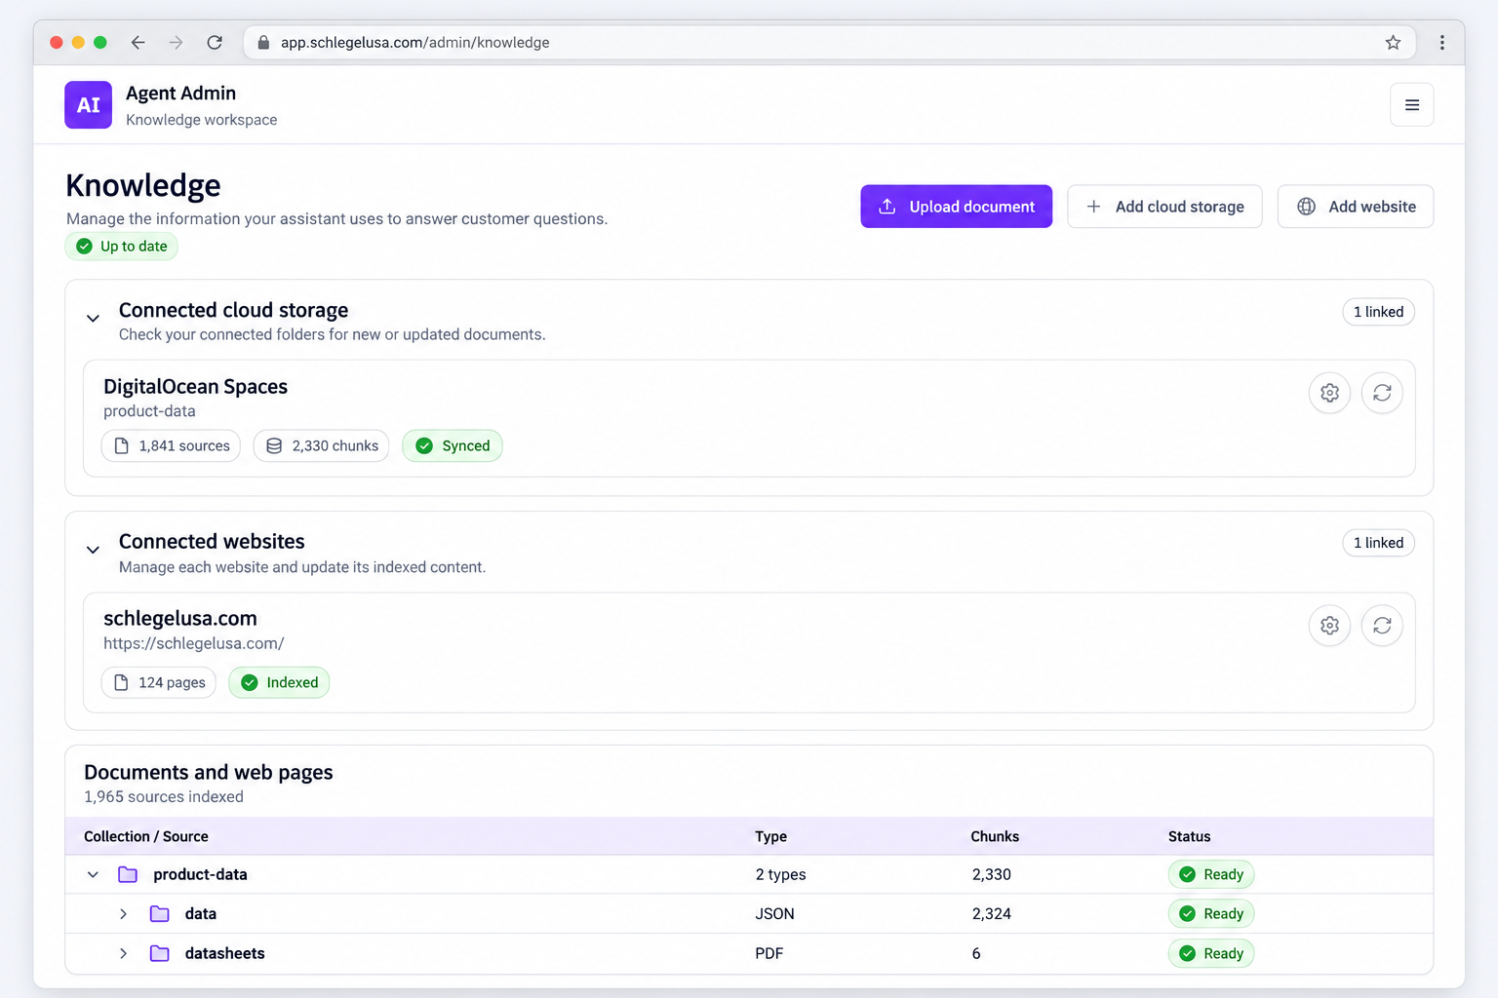
Task: Expand the data folder row
Action: point(123,913)
